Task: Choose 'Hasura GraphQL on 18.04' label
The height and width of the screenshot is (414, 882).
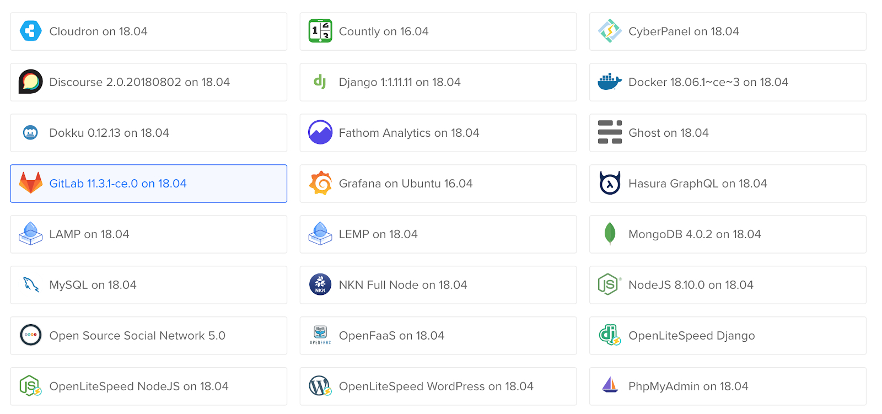Action: click(x=698, y=184)
